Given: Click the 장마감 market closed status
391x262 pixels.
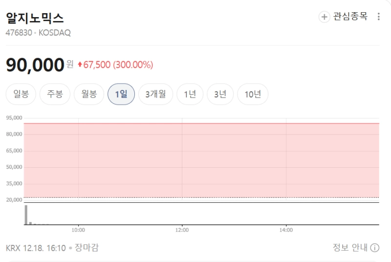Looking at the screenshot, I should [87, 247].
